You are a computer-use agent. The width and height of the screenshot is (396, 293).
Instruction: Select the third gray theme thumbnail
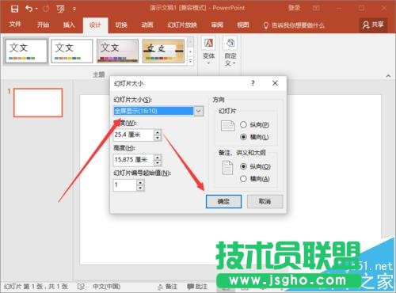[117, 51]
